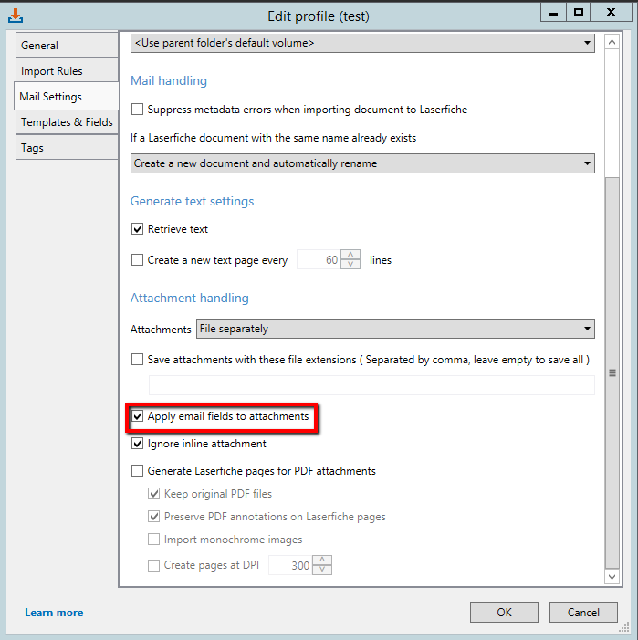This screenshot has height=640, width=638.
Task: Enable Create a new text page checkbox
Action: [x=138, y=260]
